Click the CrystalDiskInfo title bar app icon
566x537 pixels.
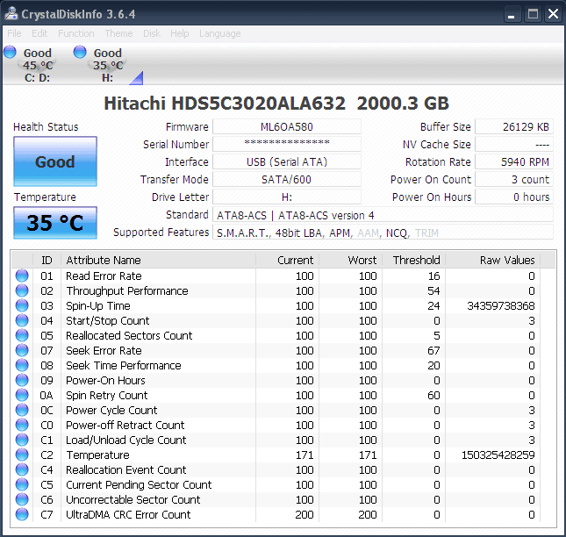(11, 14)
